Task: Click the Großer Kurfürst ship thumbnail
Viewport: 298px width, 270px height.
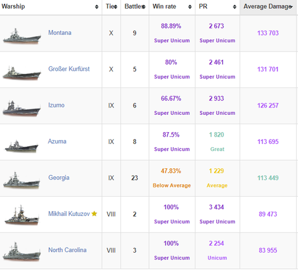Action: 22,73
